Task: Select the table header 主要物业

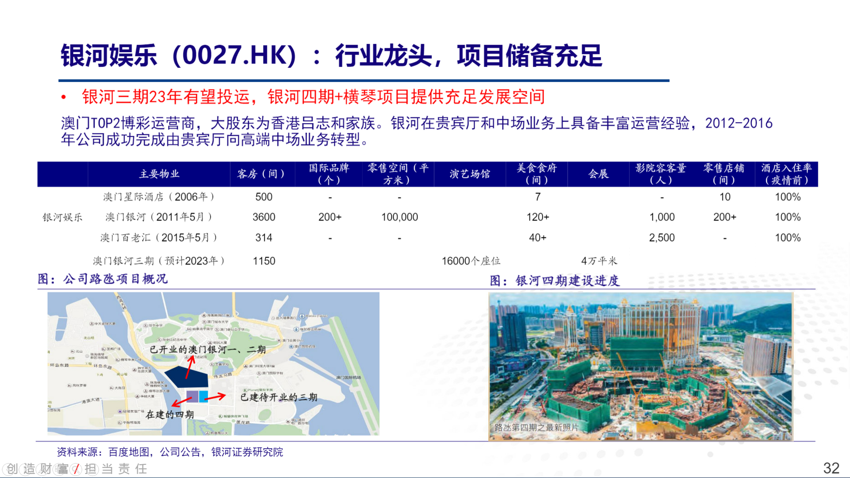Action: [159, 174]
